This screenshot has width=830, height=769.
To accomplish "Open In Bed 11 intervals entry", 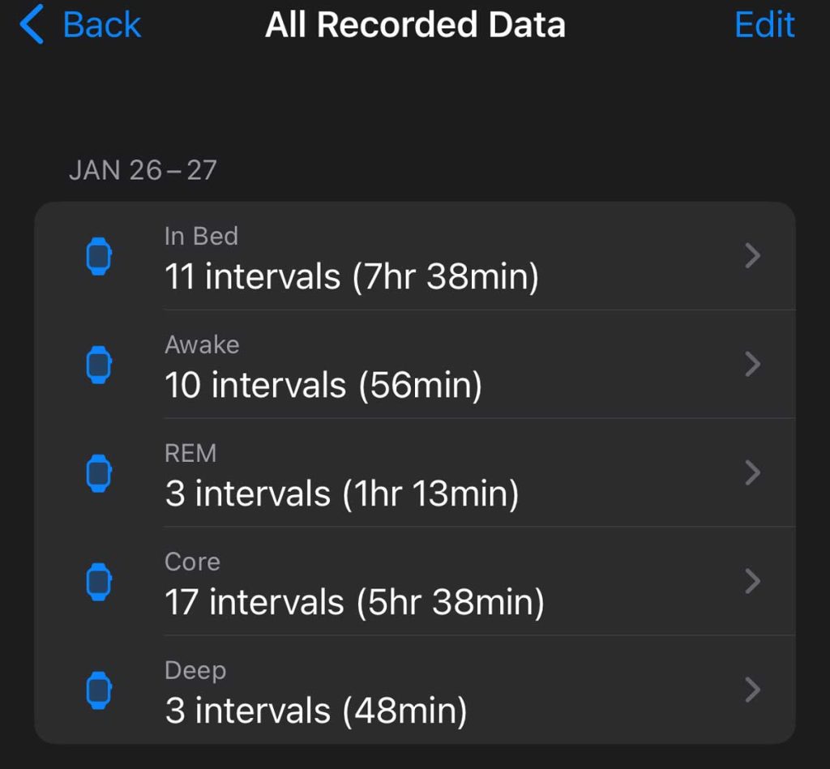I will pyautogui.click(x=351, y=276).
